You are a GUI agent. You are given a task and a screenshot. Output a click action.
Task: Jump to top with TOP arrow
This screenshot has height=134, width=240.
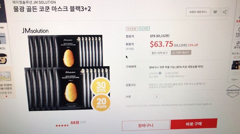pyautogui.click(x=235, y=80)
